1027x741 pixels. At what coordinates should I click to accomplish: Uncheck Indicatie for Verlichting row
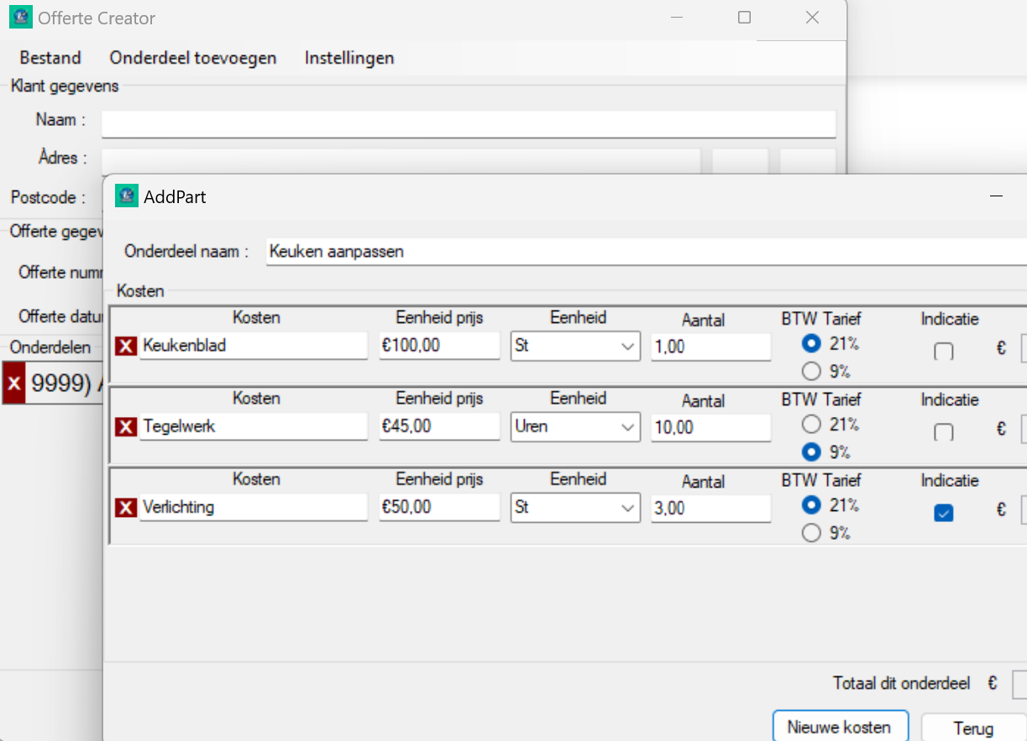[x=944, y=514]
